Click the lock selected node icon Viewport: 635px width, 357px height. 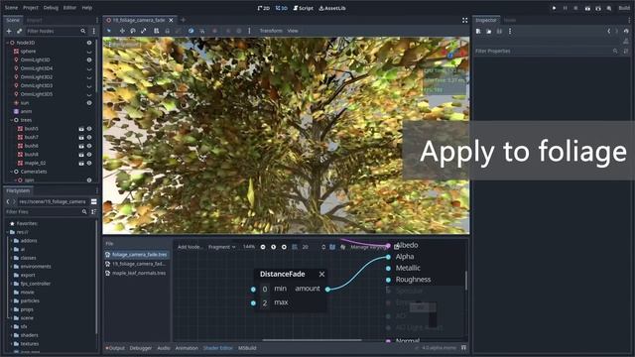(168, 31)
